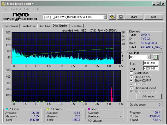Expand the 8X speed dropdown
This screenshot has width=167, height=125.
click(149, 57)
